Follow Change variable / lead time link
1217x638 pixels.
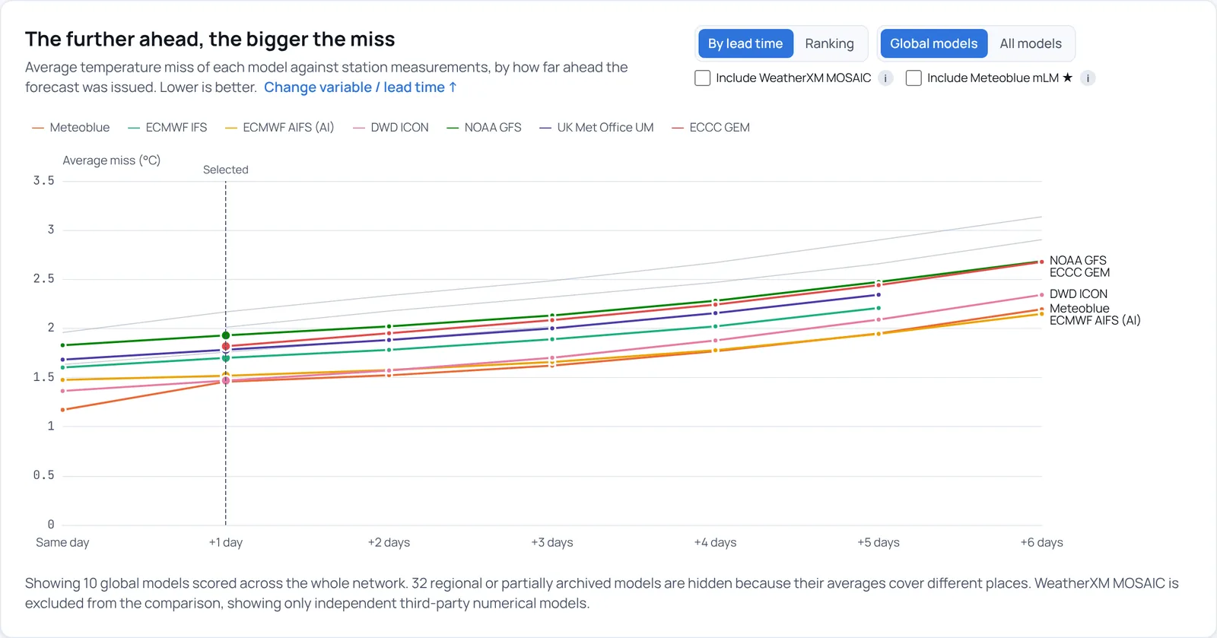click(x=361, y=87)
